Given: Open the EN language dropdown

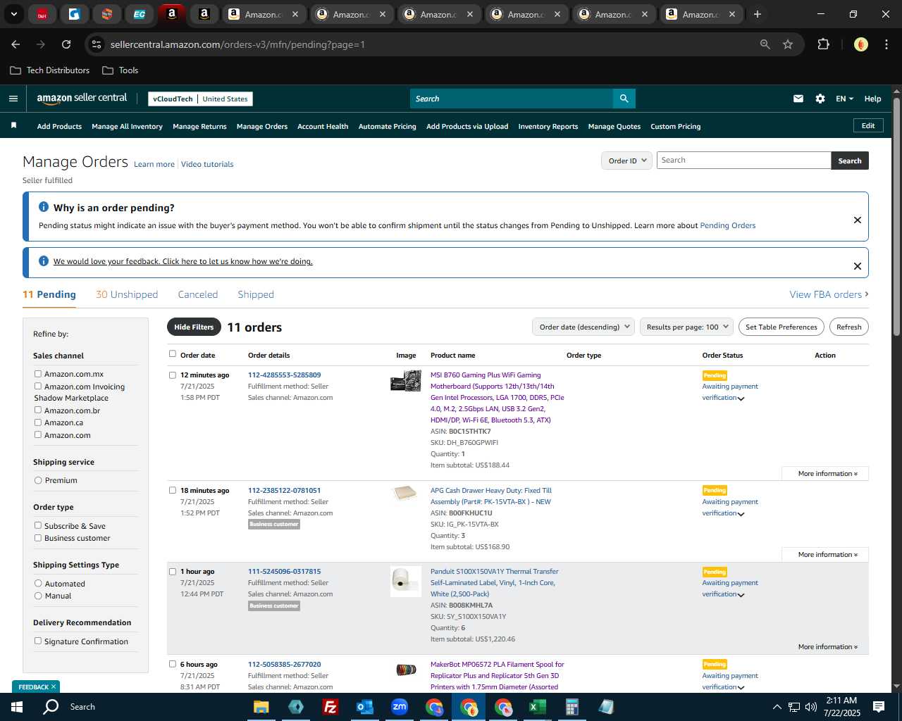Looking at the screenshot, I should coord(844,99).
